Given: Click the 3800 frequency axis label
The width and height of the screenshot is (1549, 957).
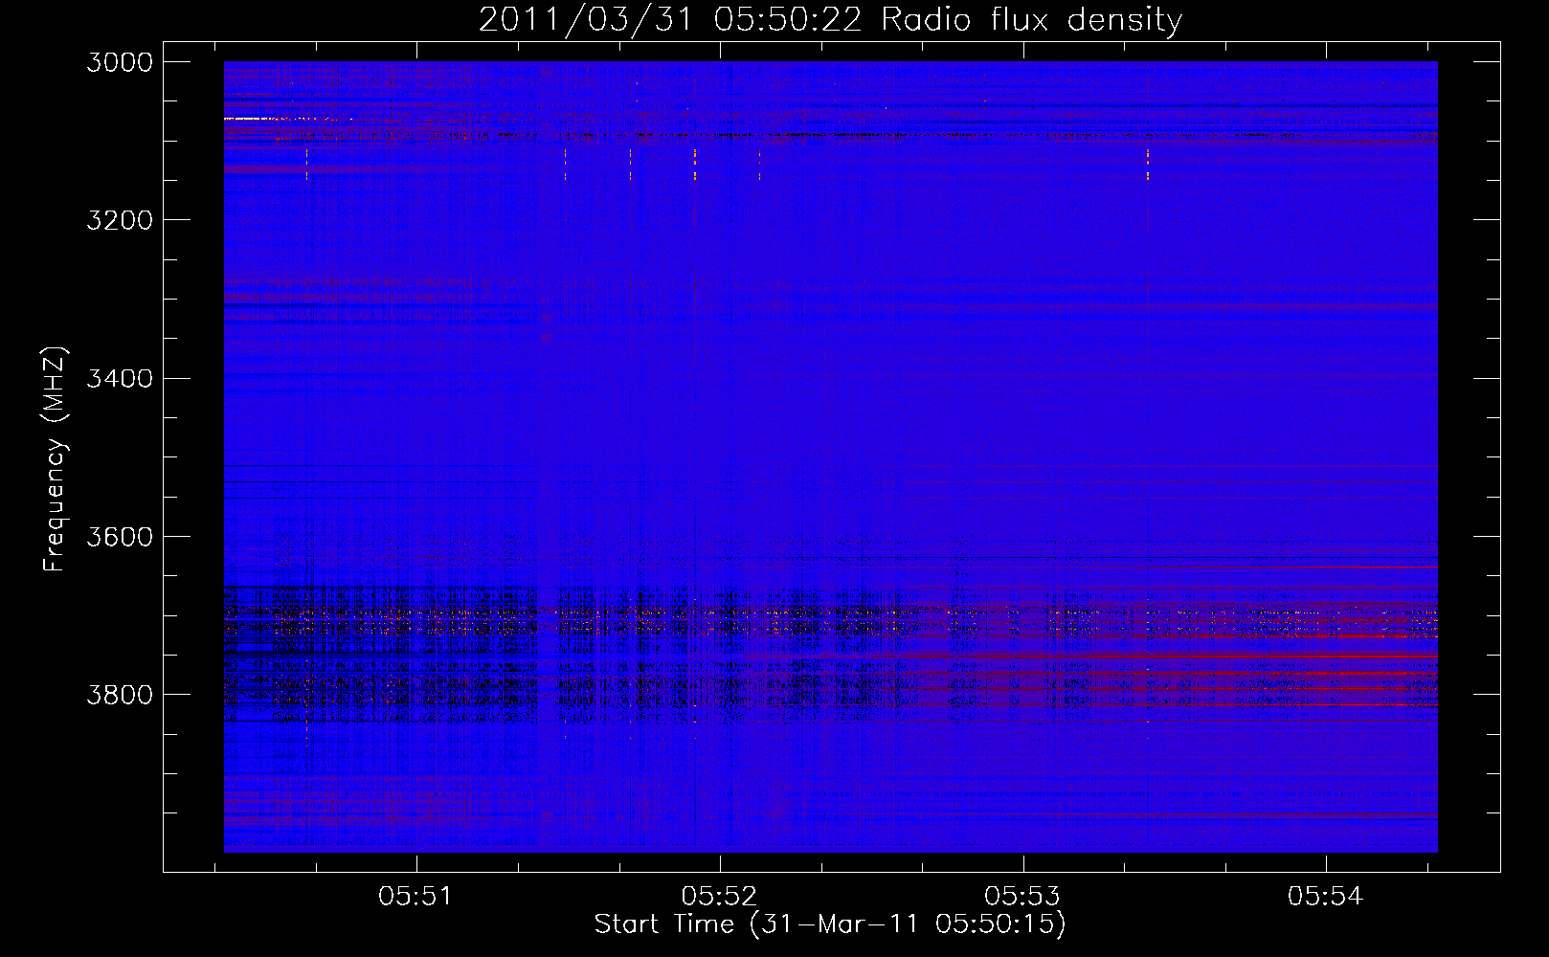Looking at the screenshot, I should (x=120, y=694).
